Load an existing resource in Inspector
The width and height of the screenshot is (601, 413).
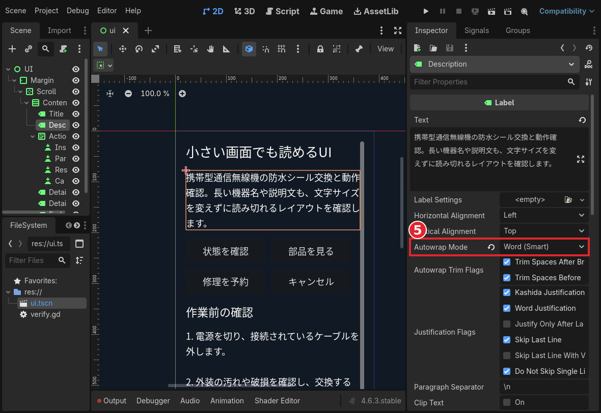(x=433, y=48)
